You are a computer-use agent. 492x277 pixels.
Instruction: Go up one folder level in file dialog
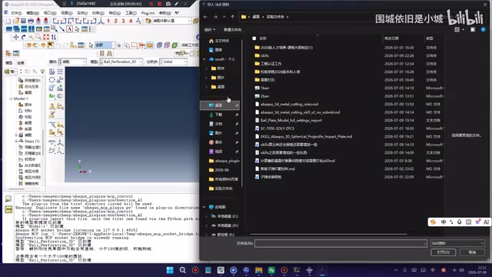232,17
